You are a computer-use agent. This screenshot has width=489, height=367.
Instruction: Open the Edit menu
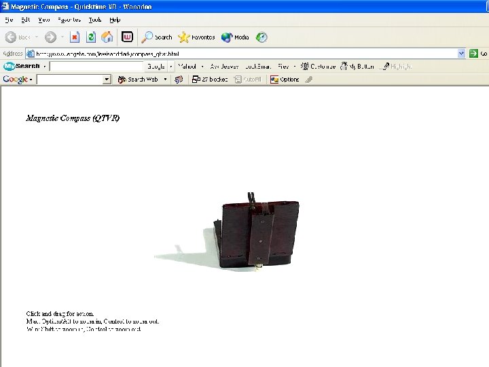[x=26, y=20]
